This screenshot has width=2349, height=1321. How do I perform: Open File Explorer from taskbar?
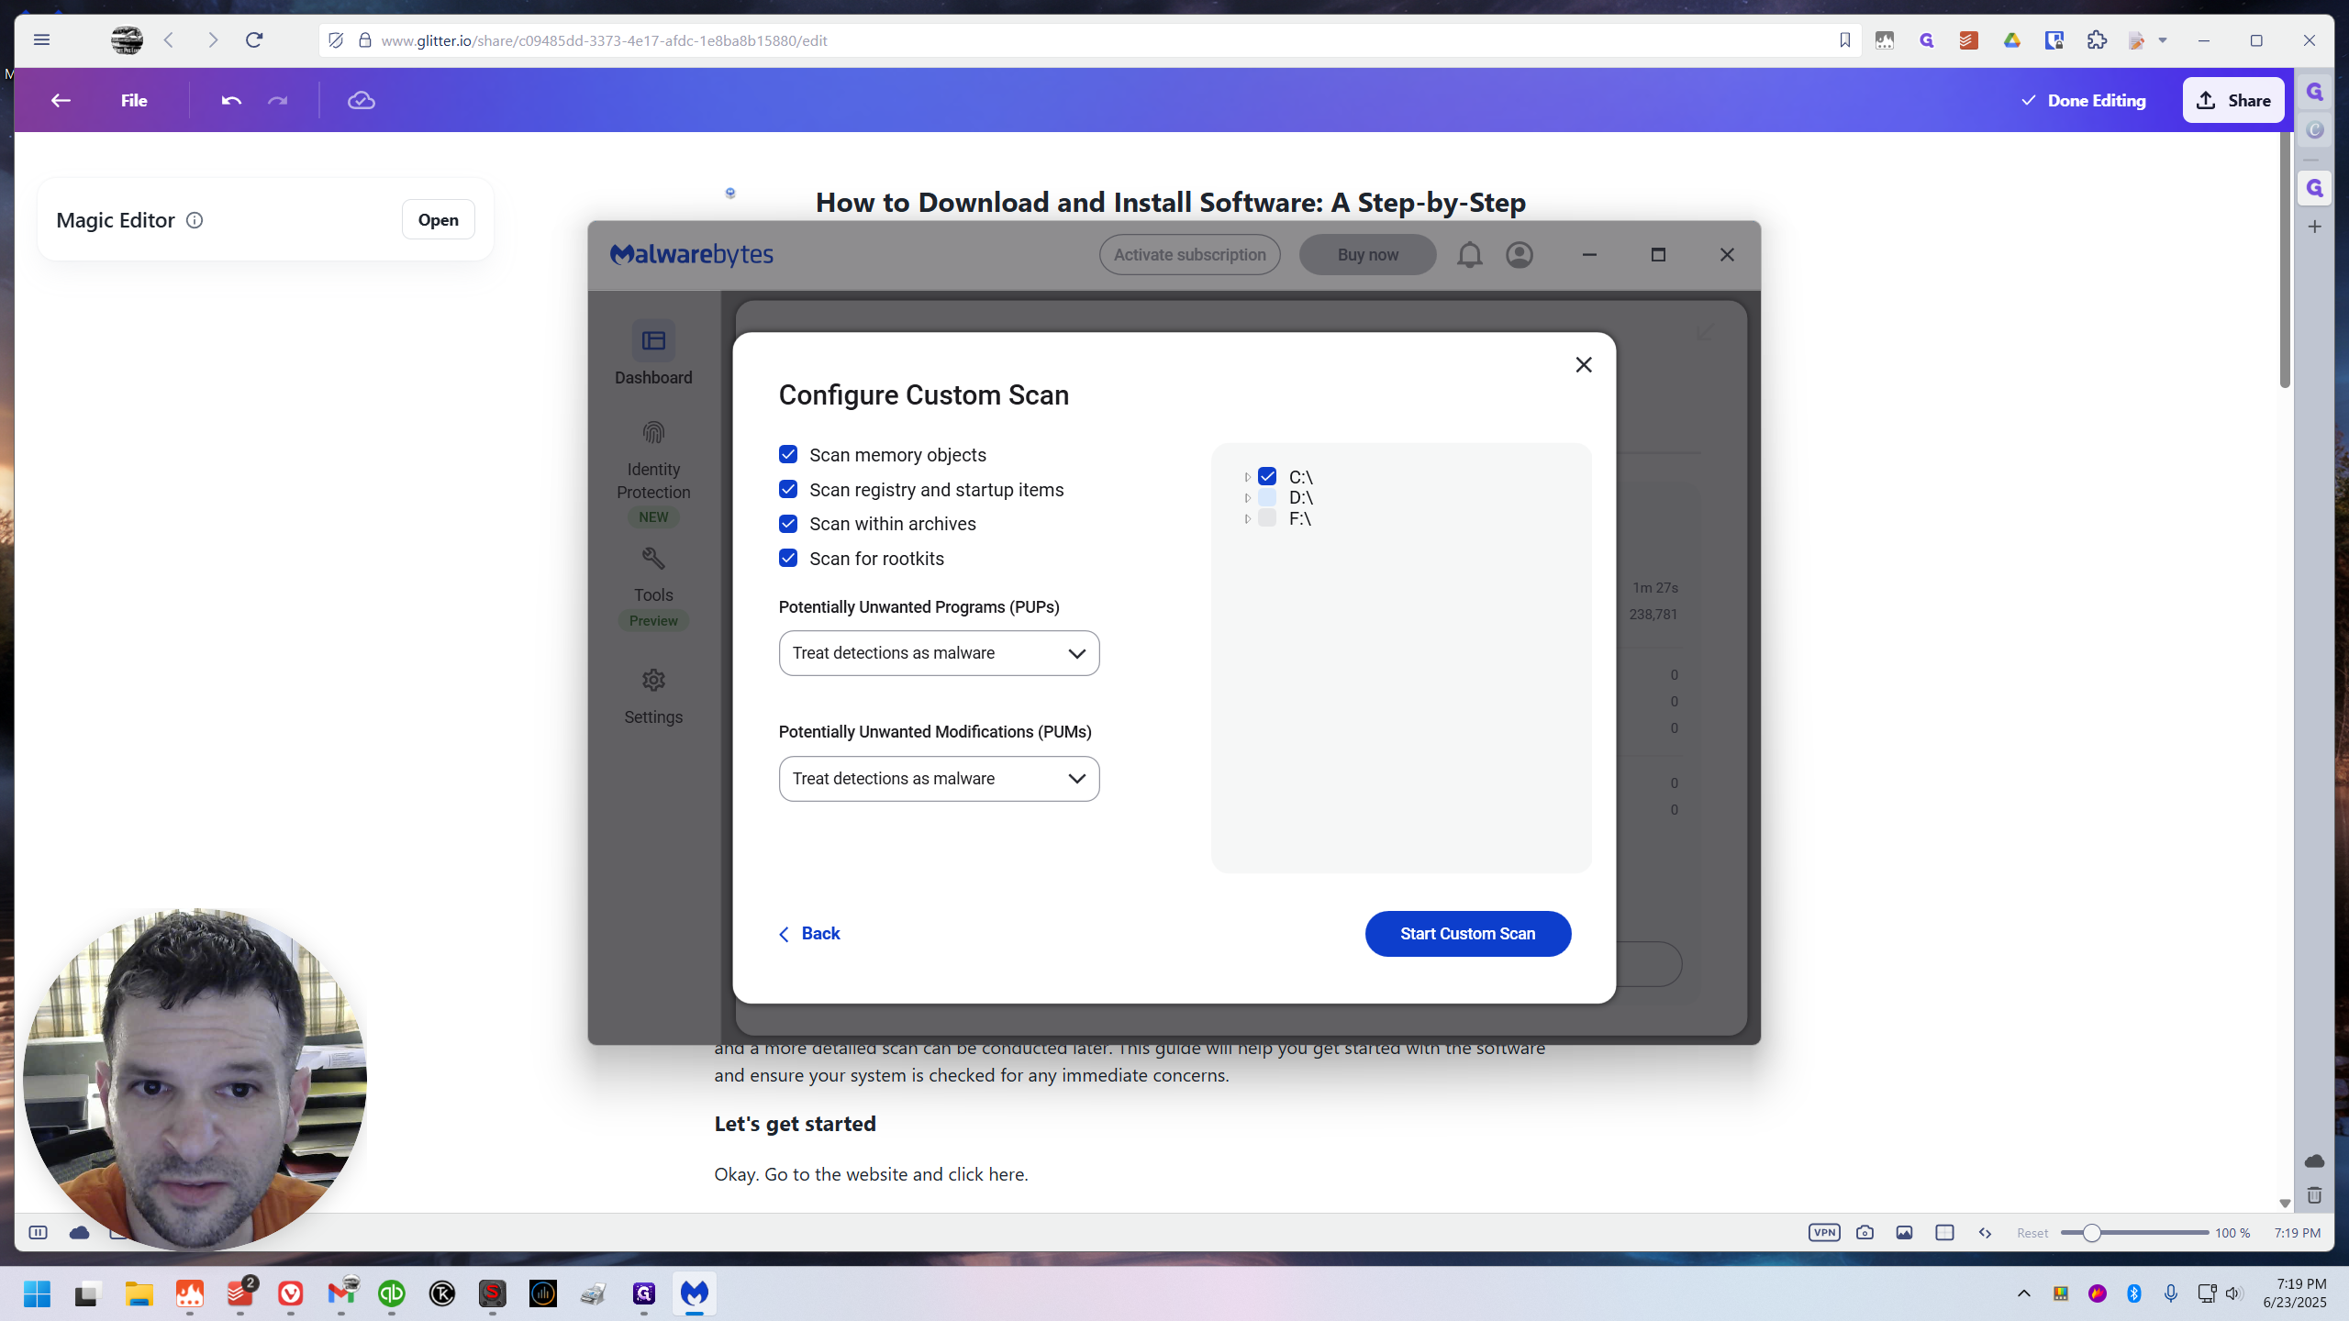139,1293
